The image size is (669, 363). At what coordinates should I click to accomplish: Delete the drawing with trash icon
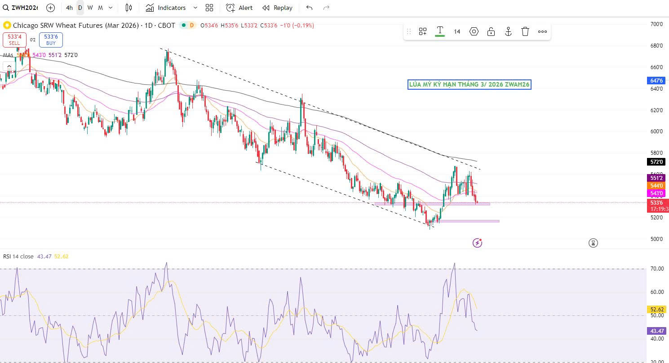pos(525,31)
